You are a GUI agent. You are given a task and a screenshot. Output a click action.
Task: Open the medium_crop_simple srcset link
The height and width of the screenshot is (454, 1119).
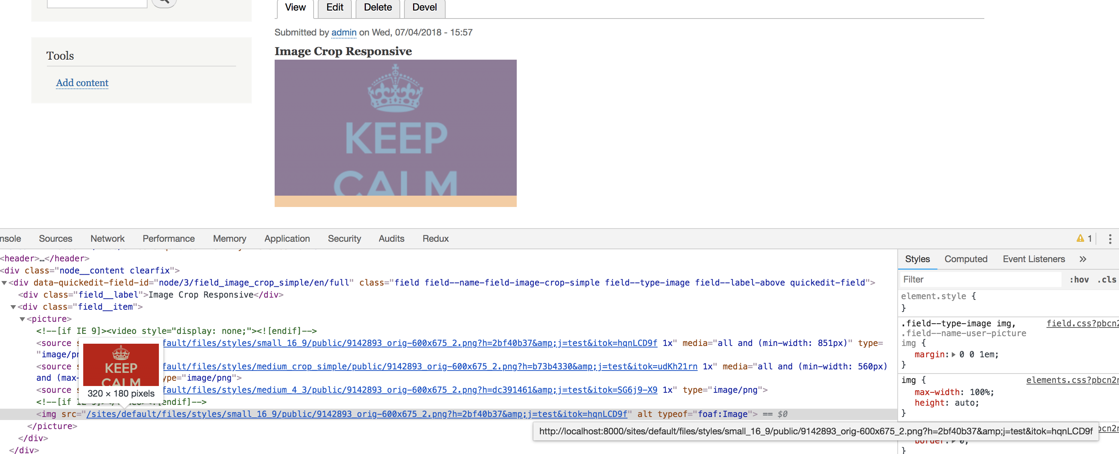click(x=430, y=366)
